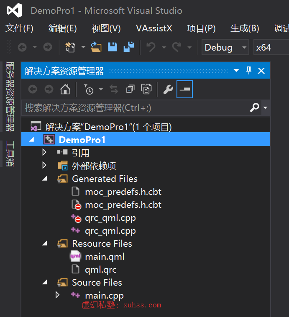Select the excluded moc_predefs.h.cbt file
Screen dimensions: 289x317
(123, 205)
